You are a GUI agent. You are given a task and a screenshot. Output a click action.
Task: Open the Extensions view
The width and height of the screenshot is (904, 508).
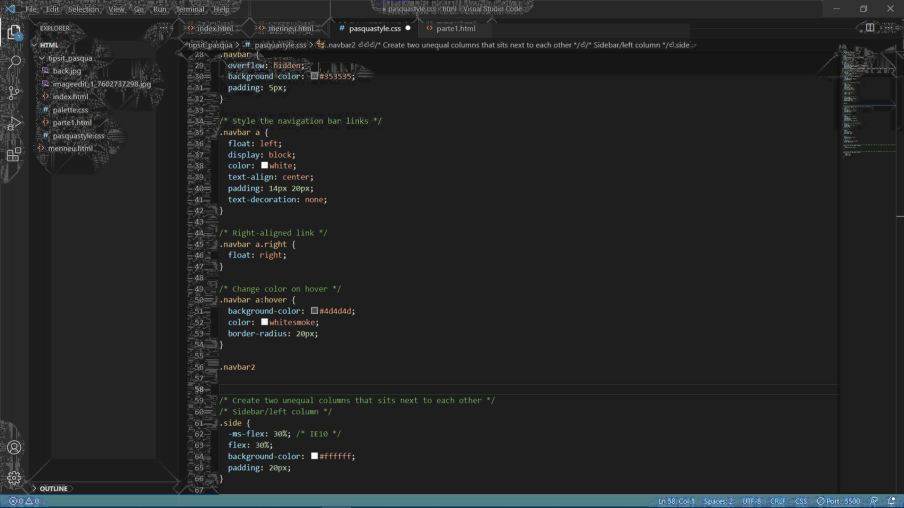[14, 154]
